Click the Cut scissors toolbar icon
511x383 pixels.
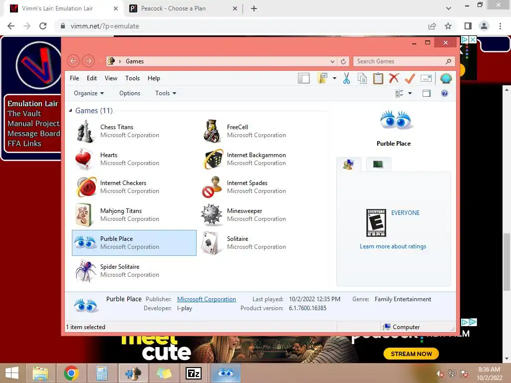346,78
